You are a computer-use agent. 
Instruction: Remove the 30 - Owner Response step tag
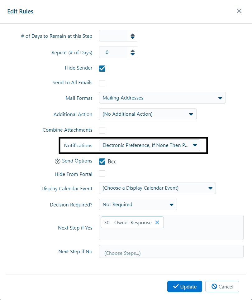[157, 222]
